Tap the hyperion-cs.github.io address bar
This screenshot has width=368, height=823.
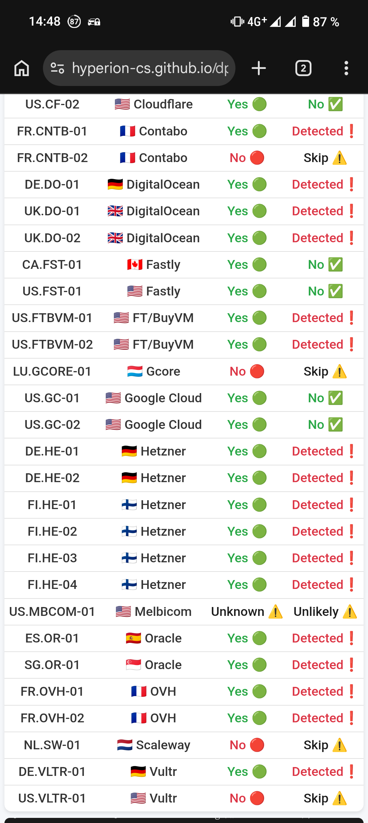coord(150,68)
